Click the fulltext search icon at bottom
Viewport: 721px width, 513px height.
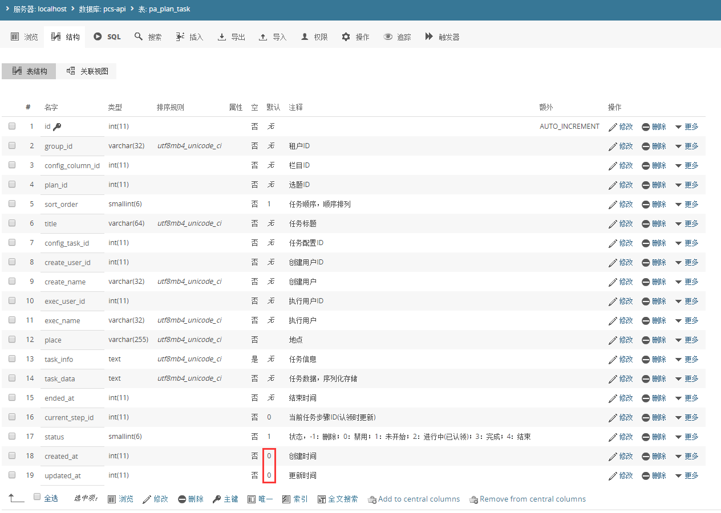coord(322,499)
